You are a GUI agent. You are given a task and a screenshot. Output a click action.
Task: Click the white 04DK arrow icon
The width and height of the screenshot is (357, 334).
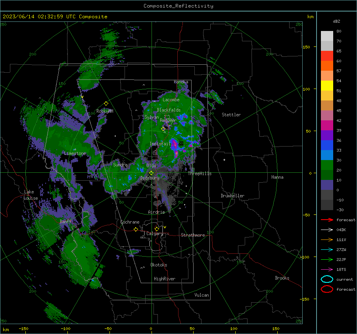pyautogui.click(x=327, y=230)
